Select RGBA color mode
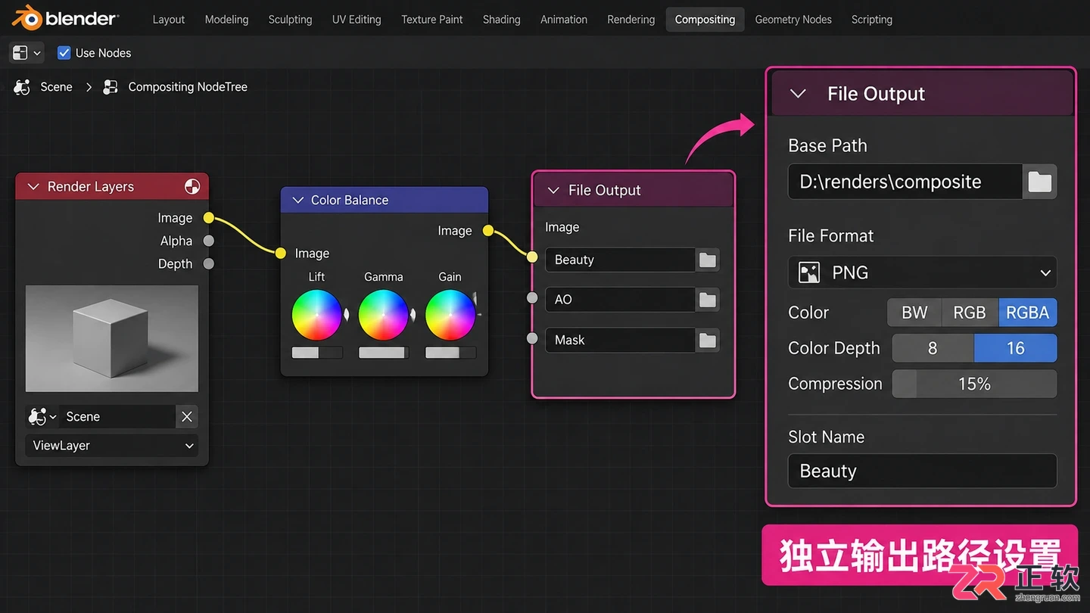The height and width of the screenshot is (613, 1090). [1027, 313]
